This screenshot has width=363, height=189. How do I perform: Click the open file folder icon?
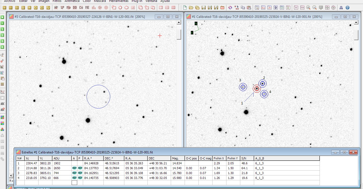(191, 8)
